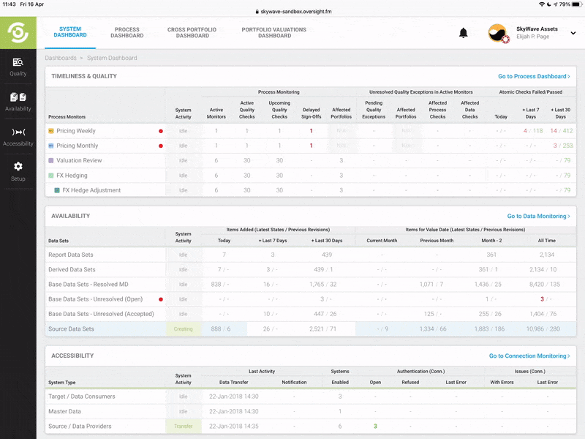Click red All Time value 3 for Unresolved (Open)

tap(542, 299)
